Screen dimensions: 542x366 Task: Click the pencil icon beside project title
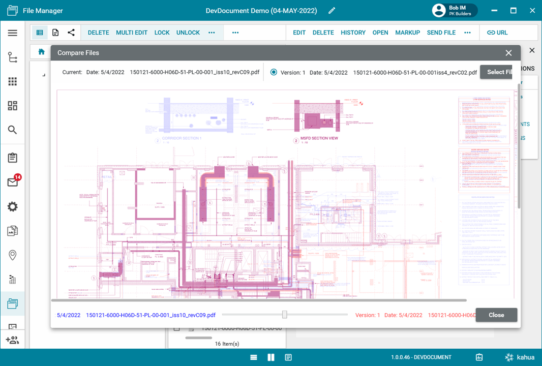point(332,11)
